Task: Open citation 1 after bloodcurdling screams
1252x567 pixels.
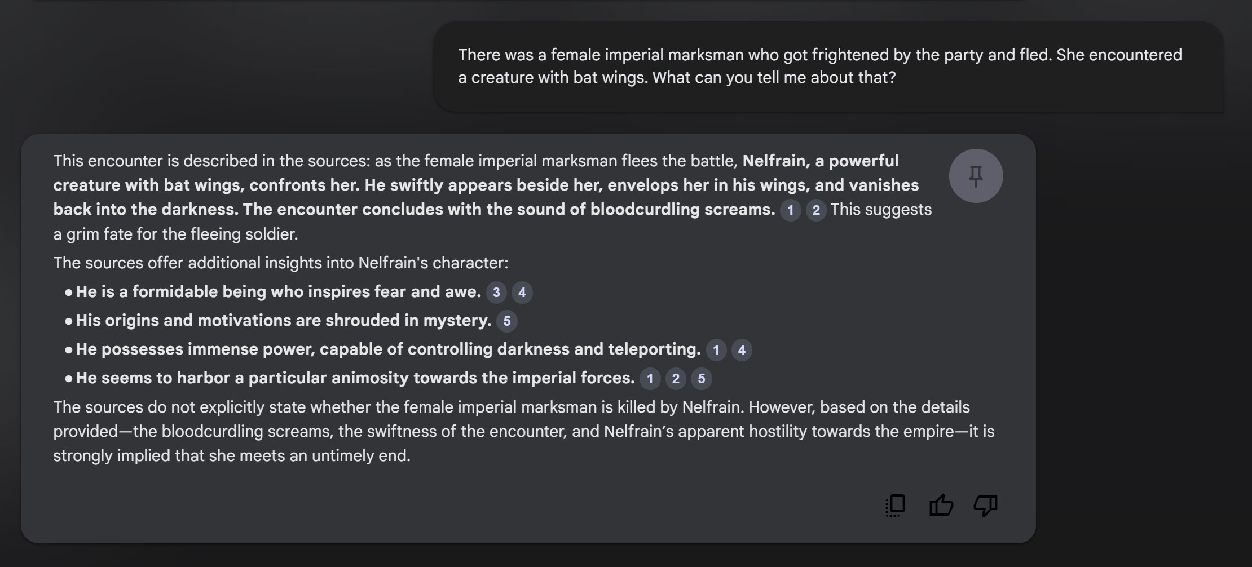Action: coord(790,210)
